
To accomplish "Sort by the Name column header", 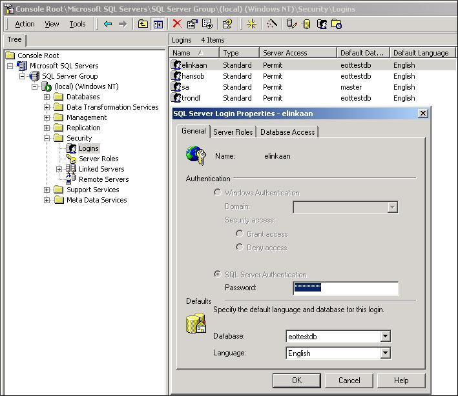I will (x=194, y=53).
